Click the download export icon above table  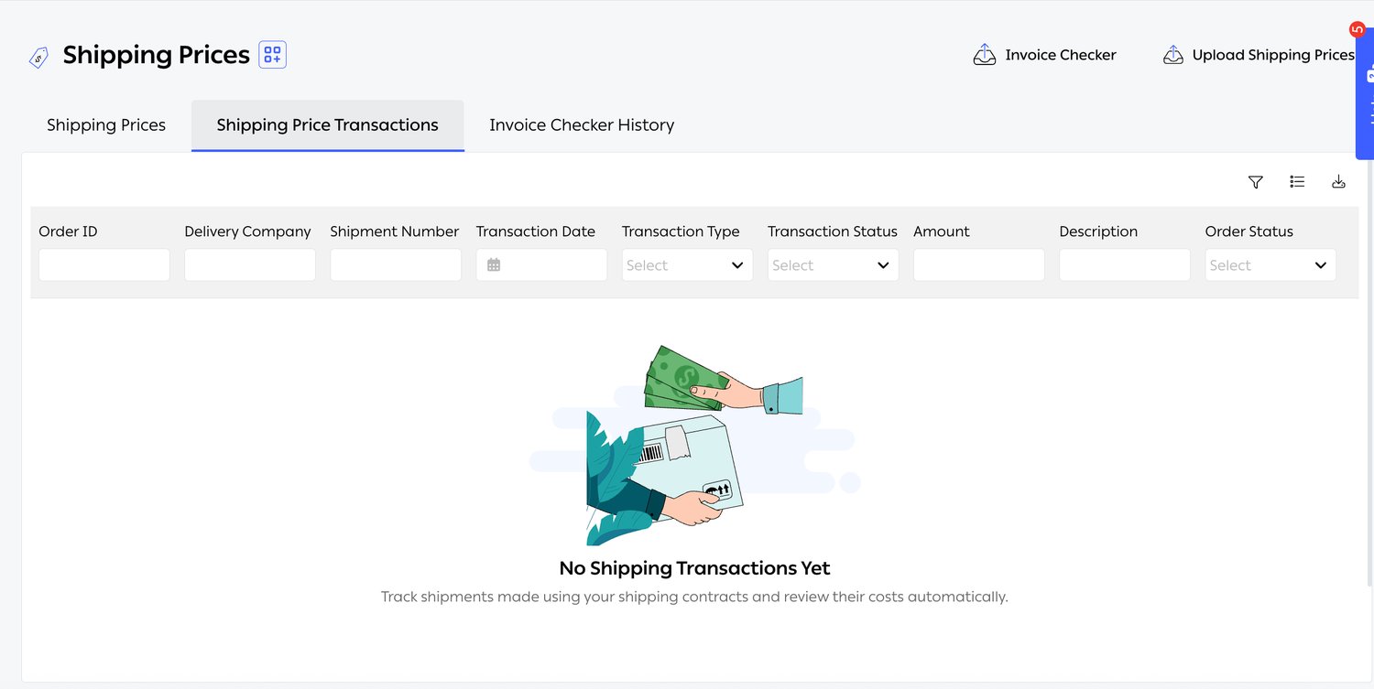pos(1338,182)
